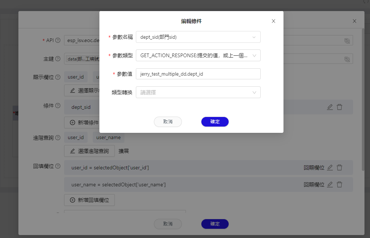This screenshot has height=238, width=370.
Task: Click the help icon beside 進階查詢
Action: (x=58, y=138)
